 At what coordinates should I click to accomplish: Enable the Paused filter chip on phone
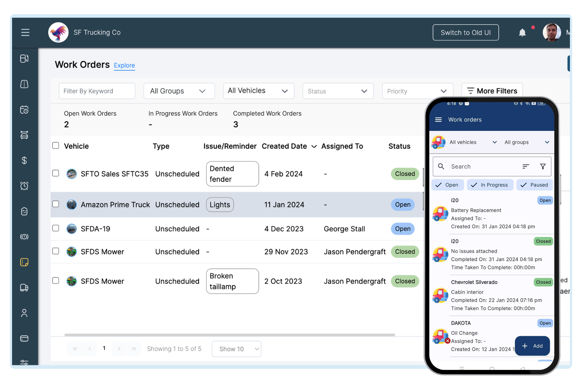point(534,185)
